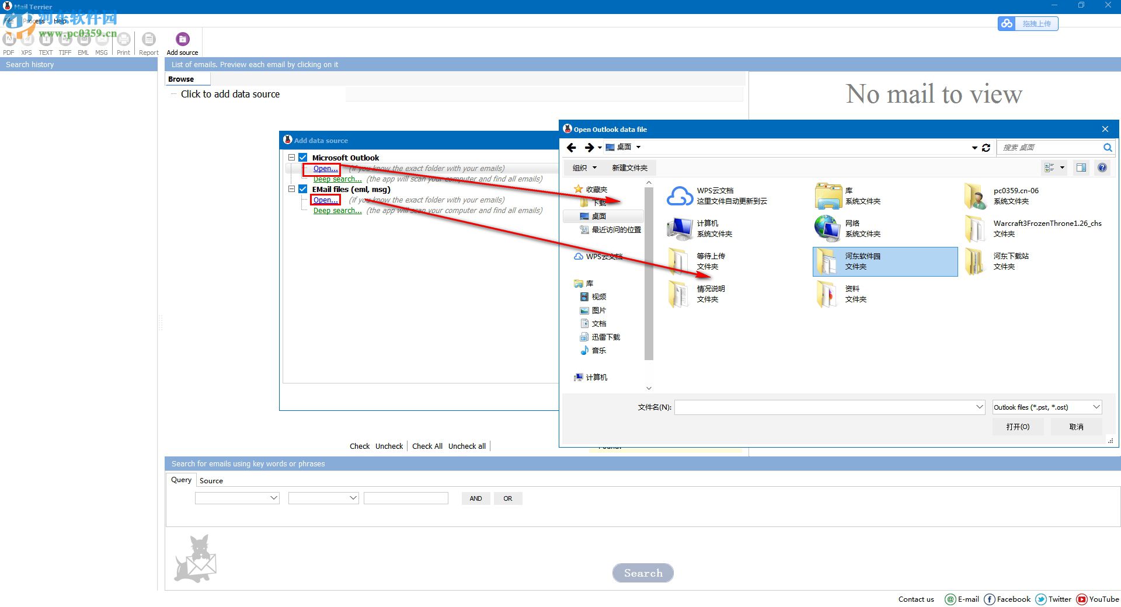This screenshot has height=607, width=1121.
Task: Open file dialog help with the question mark icon
Action: [x=1102, y=168]
